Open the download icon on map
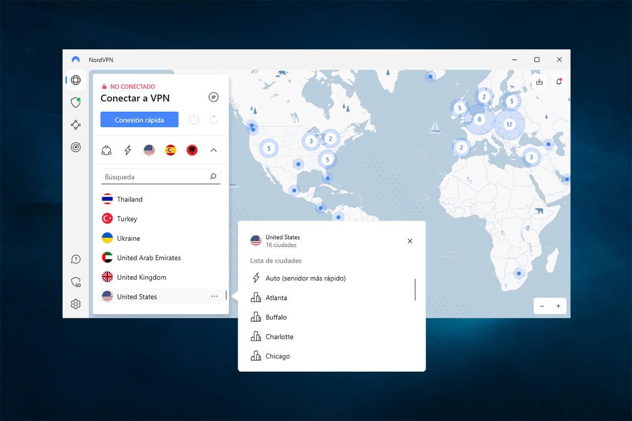 tap(539, 82)
